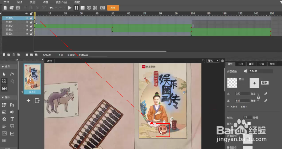Click the Pause button in toolbar
282x149 pixels.
click(76, 8)
